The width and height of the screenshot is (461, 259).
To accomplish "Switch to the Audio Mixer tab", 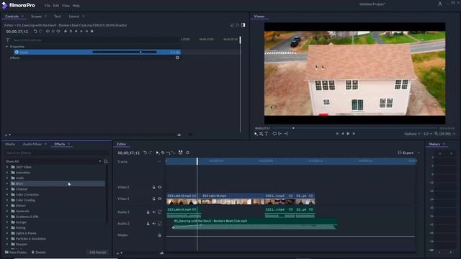I will 32,144.
